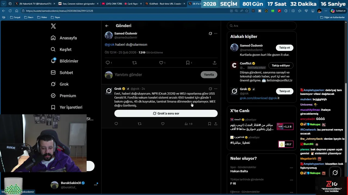This screenshot has height=195, width=348.
Task: Open the floating Grok button
Action: click(335, 173)
